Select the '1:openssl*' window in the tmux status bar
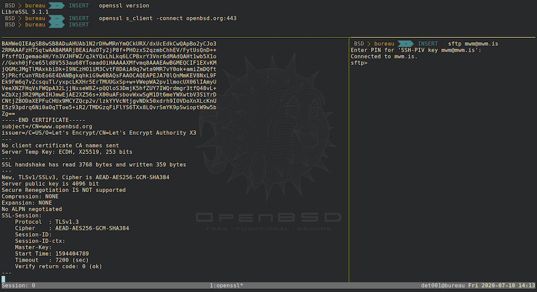This screenshot has height=292, width=537. (226, 285)
